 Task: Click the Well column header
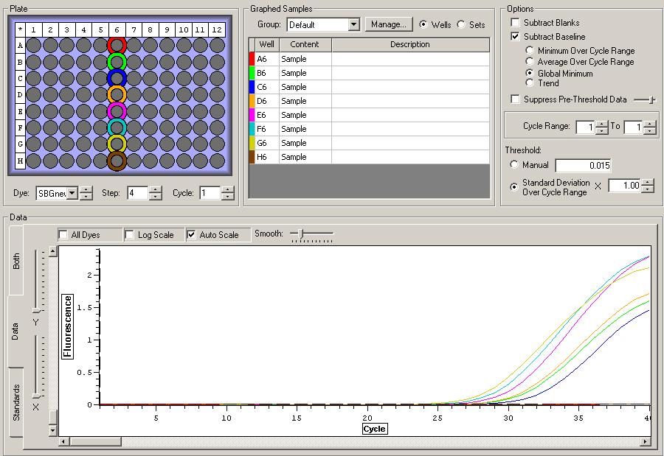[267, 44]
